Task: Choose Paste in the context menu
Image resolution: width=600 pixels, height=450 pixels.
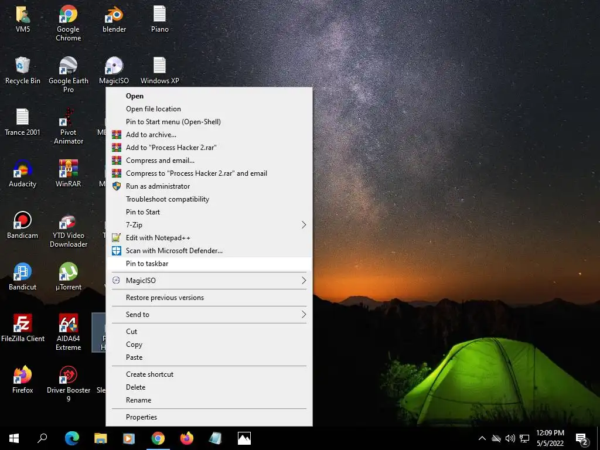Action: coord(209,357)
